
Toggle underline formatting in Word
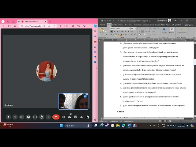pos(117,32)
